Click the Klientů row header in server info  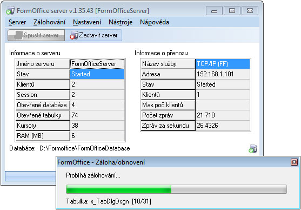tap(43, 84)
